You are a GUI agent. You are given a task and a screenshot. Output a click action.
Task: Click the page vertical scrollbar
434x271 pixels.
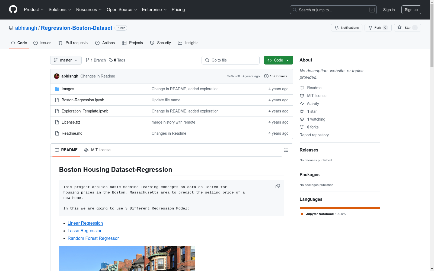tap(432, 35)
